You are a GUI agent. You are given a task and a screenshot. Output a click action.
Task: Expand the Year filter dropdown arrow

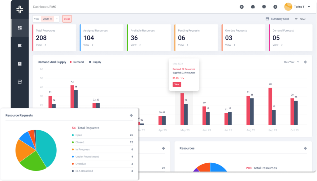point(57,19)
